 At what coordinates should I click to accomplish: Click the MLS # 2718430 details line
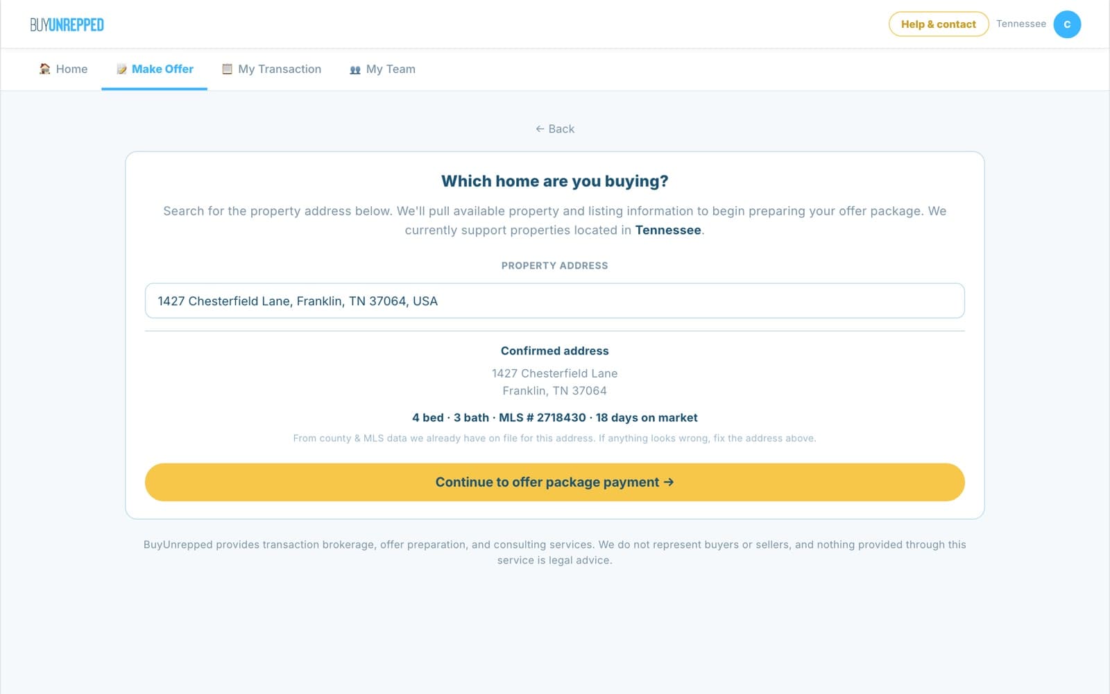[555, 418]
